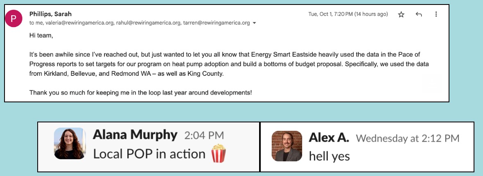This screenshot has height=176, width=483.
Task: Expand the recipient details dropdown arrow
Action: (254, 23)
